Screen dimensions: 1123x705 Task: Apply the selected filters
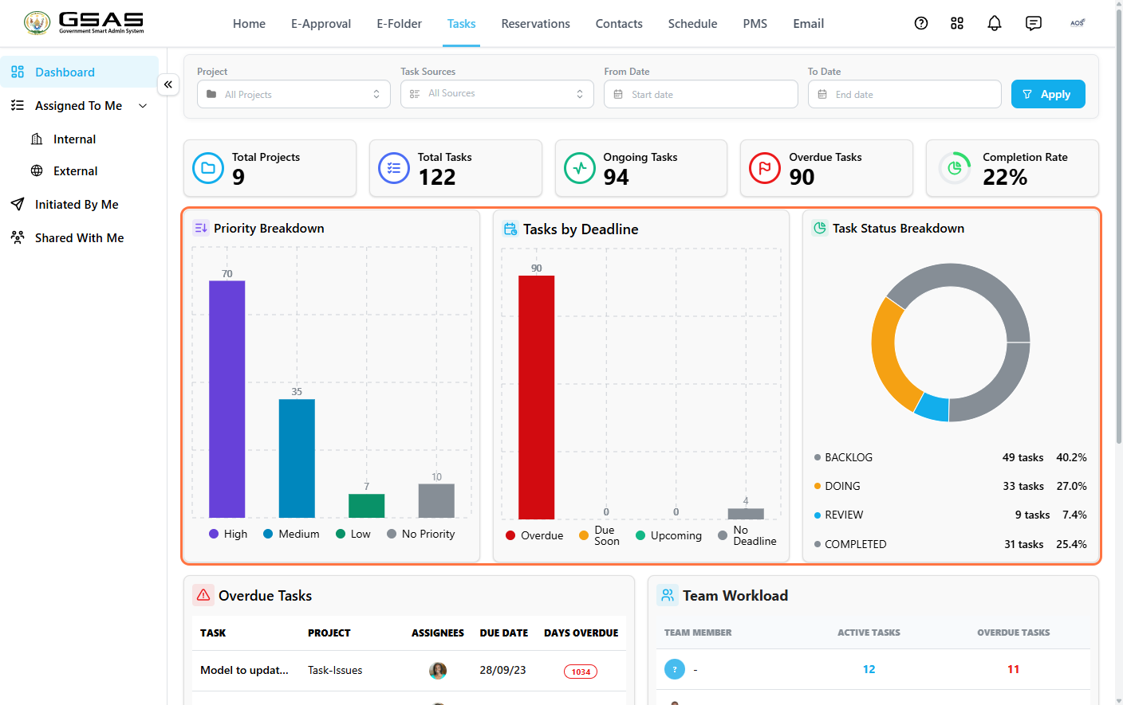pos(1048,94)
